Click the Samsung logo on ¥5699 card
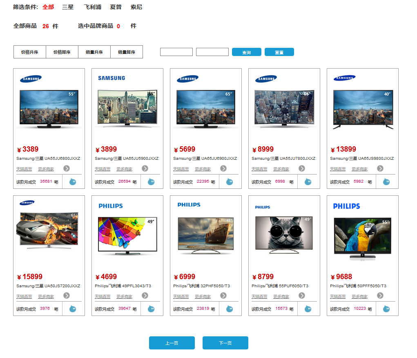Viewport: 417px width, 358px height. click(188, 79)
